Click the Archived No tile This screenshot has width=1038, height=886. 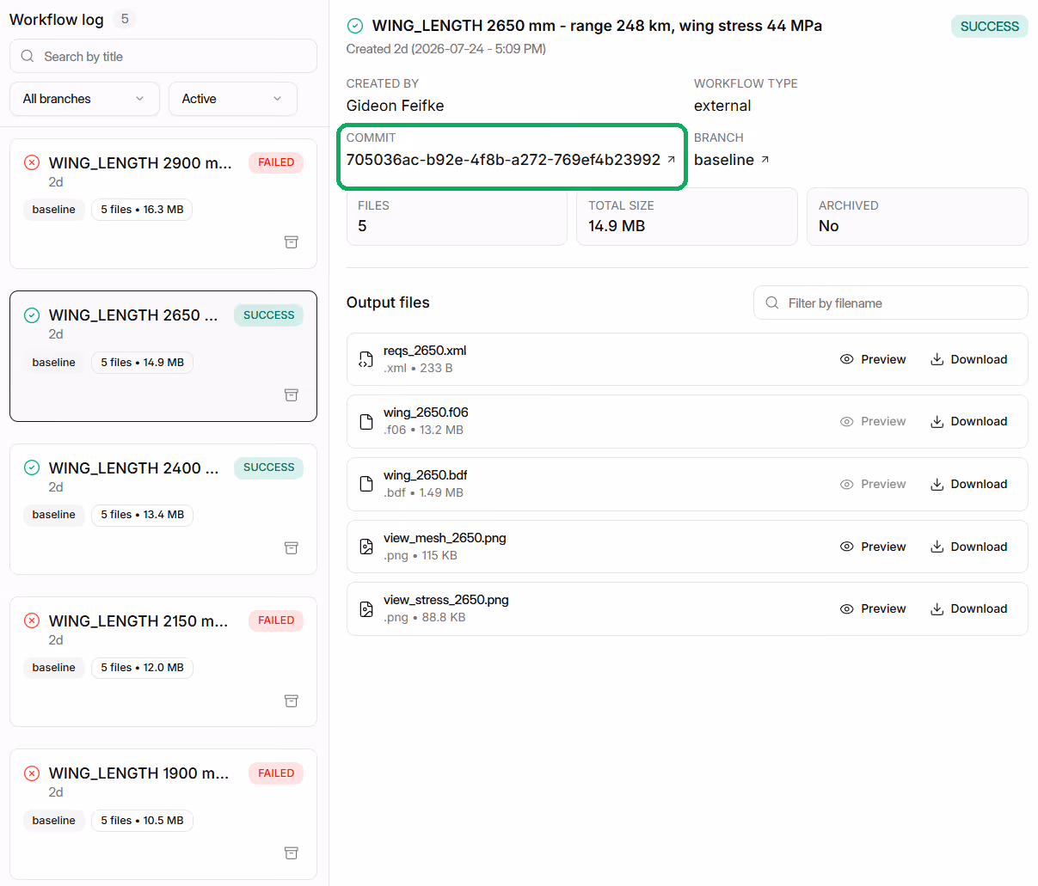click(x=917, y=217)
